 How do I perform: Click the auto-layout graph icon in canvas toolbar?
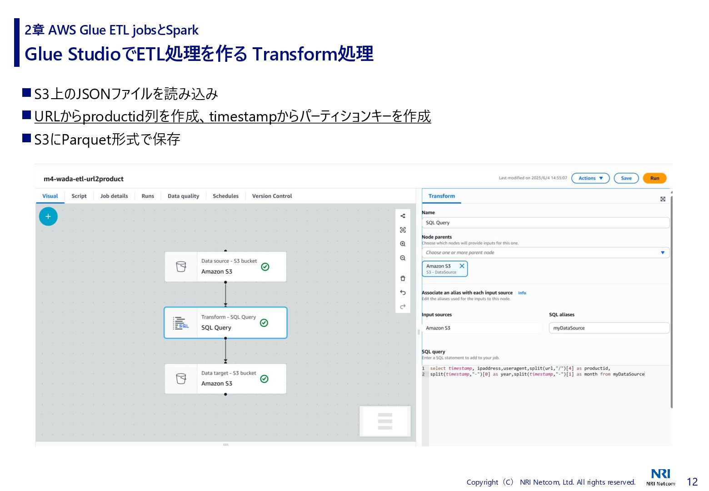point(403,216)
